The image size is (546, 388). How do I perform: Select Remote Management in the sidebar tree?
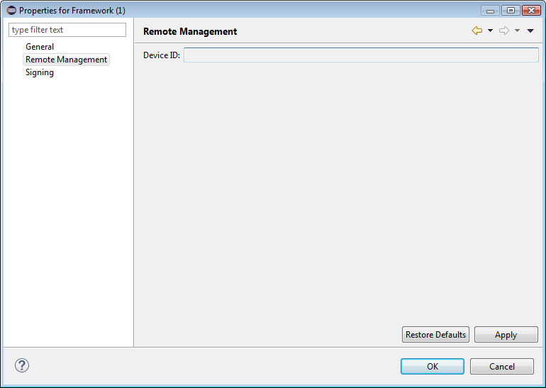(66, 60)
